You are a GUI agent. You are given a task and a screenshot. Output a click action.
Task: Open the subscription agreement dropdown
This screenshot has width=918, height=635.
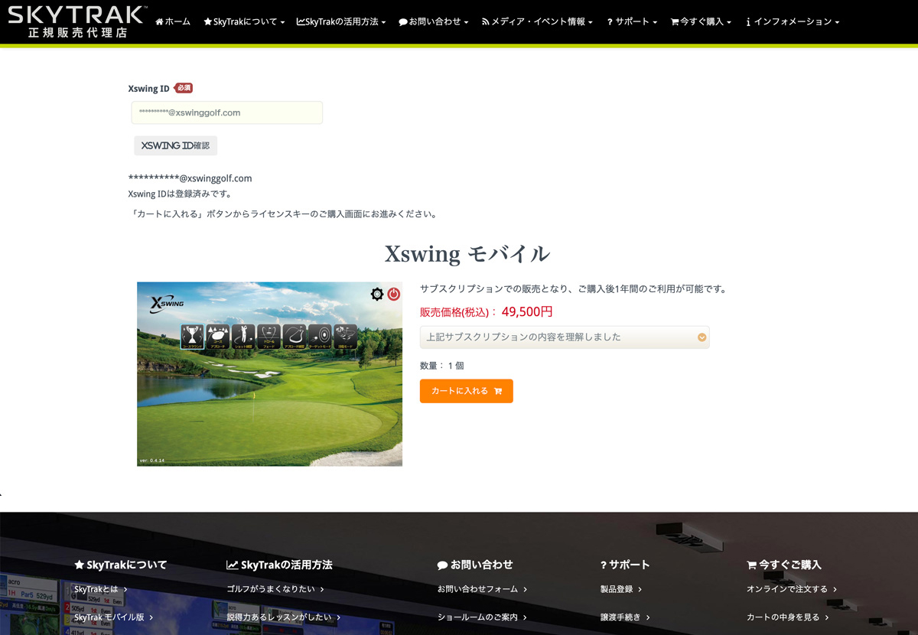[x=565, y=337]
